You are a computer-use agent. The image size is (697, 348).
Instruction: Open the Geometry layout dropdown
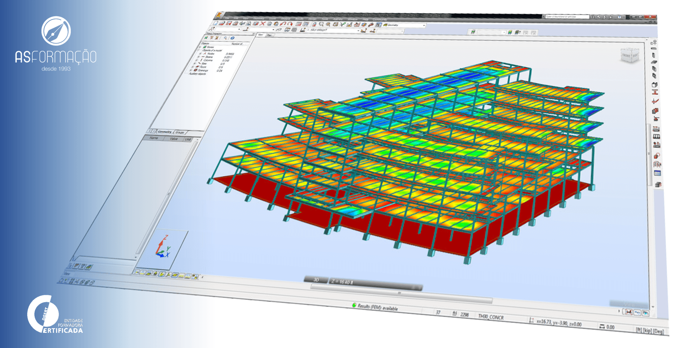pyautogui.click(x=424, y=25)
